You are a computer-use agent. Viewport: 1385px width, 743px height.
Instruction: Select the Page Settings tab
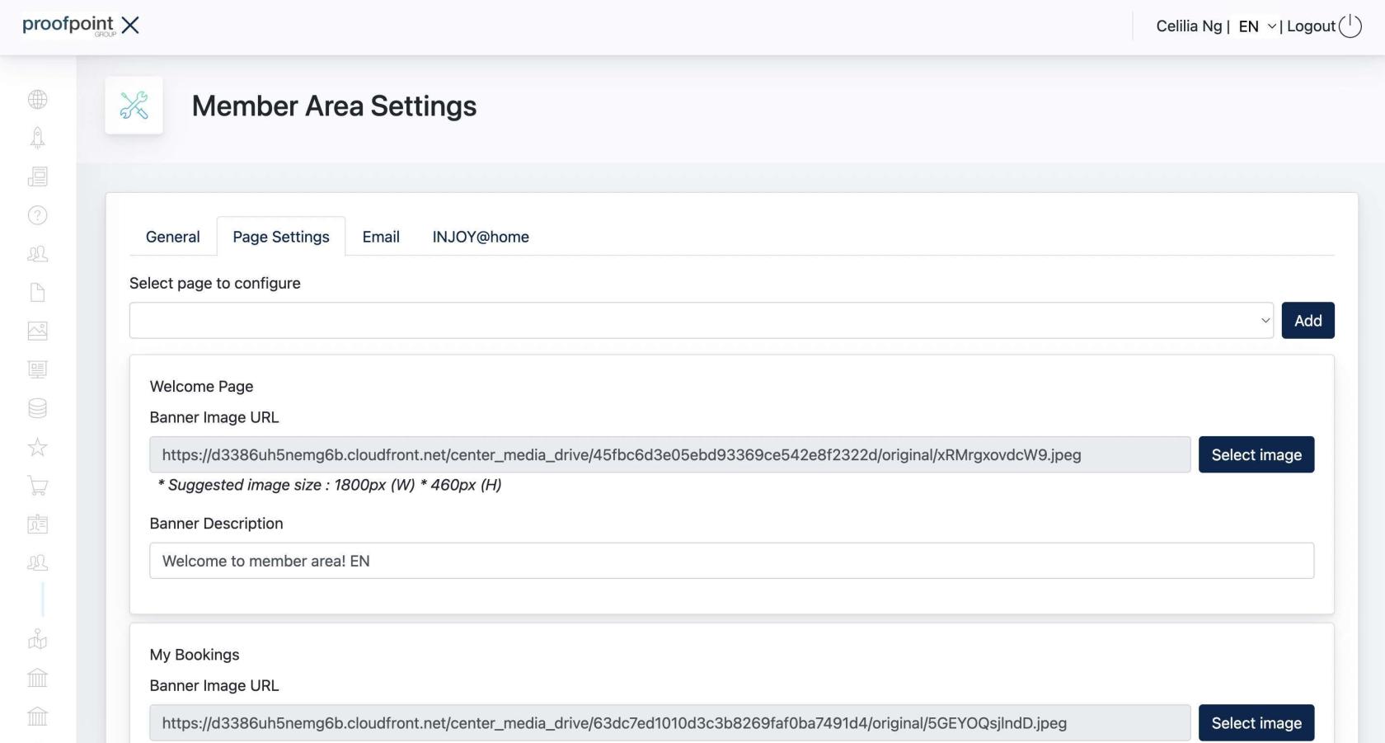click(x=281, y=237)
